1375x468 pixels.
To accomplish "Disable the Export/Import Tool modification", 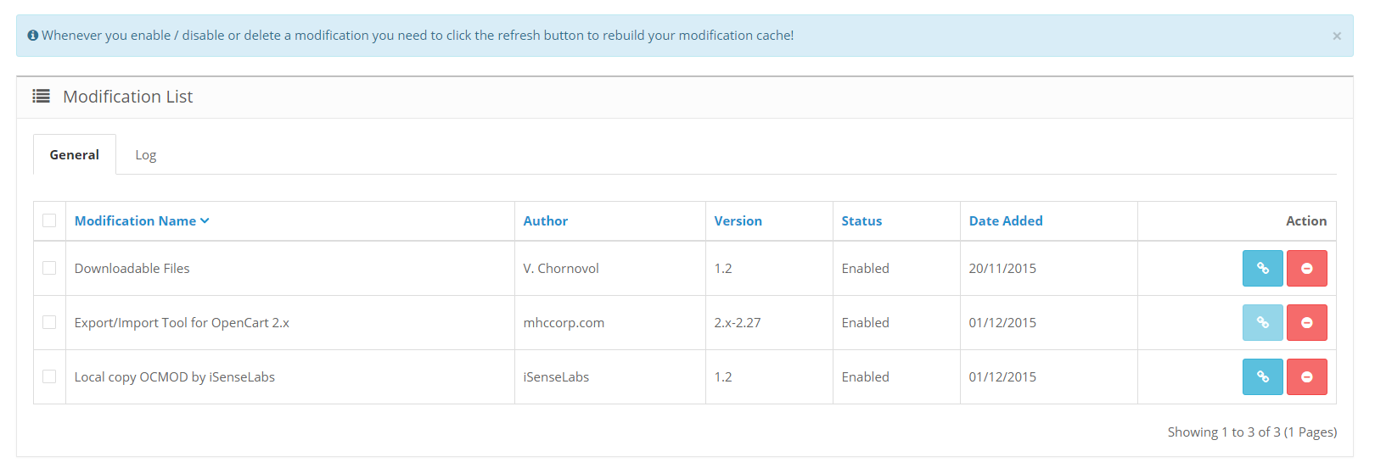I will click(x=1306, y=322).
